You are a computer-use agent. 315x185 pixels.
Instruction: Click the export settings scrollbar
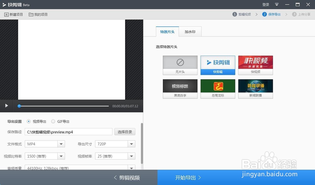click(x=142, y=143)
